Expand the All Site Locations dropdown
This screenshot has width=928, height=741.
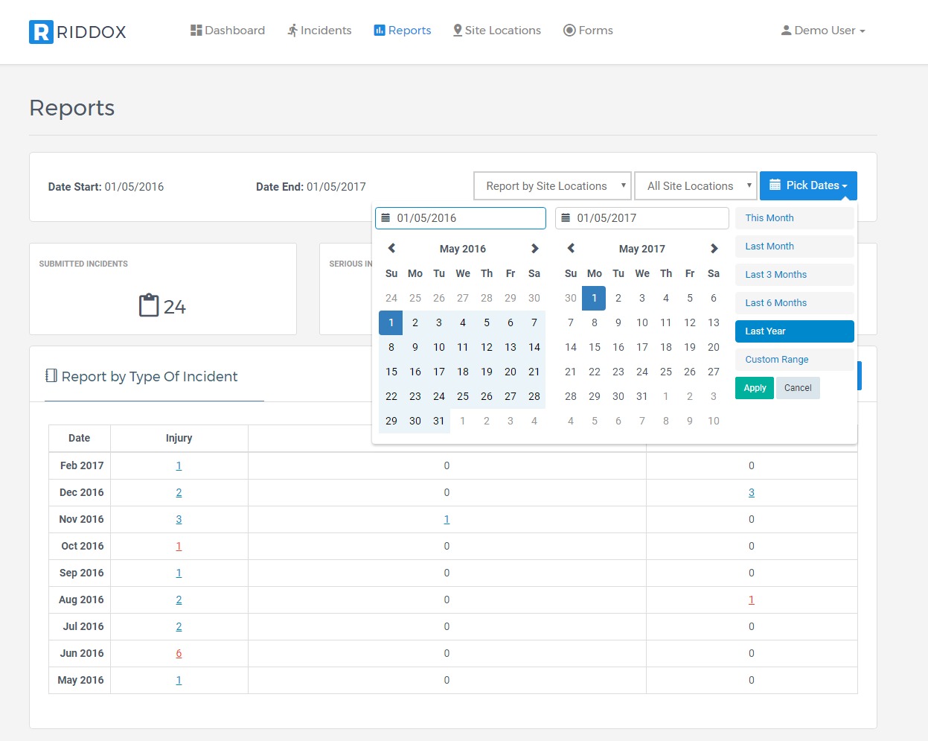click(x=696, y=186)
